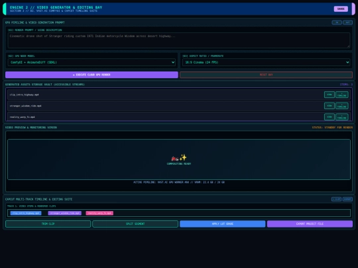The width and height of the screenshot is (358, 268).
Task: View stranger_wisdom_ride.mp4 asset
Action: 329,106
